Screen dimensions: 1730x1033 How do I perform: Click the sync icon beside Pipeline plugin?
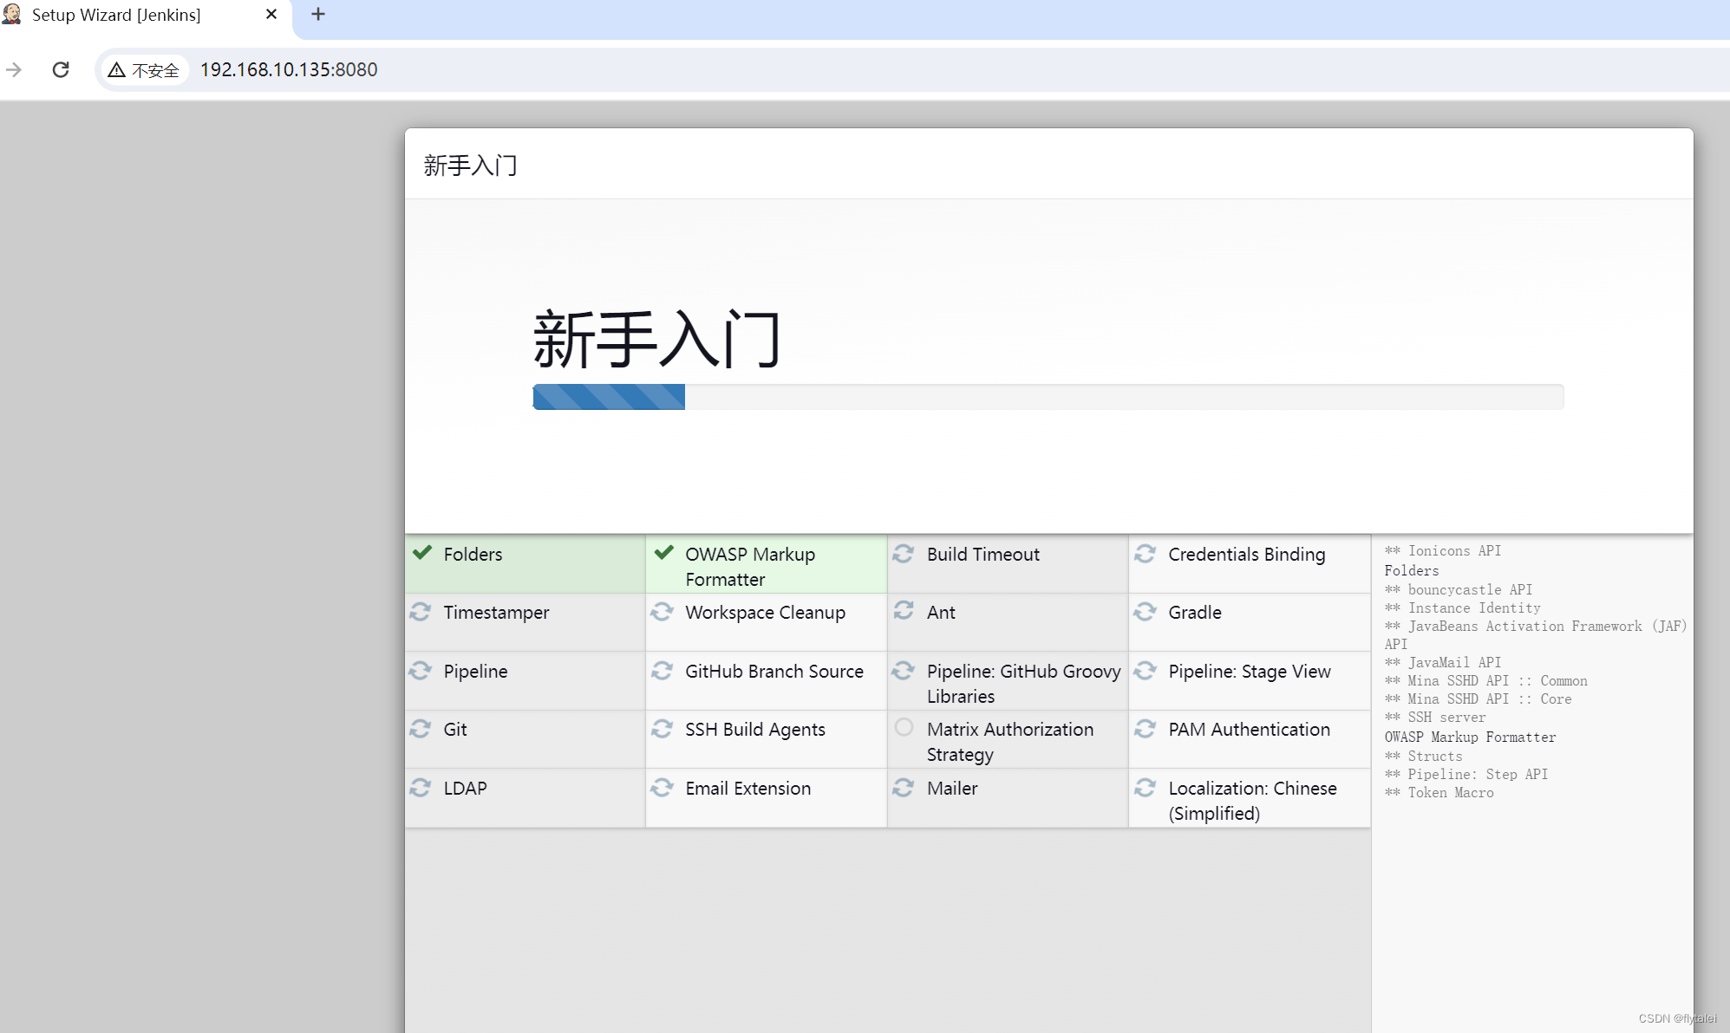pyautogui.click(x=421, y=671)
